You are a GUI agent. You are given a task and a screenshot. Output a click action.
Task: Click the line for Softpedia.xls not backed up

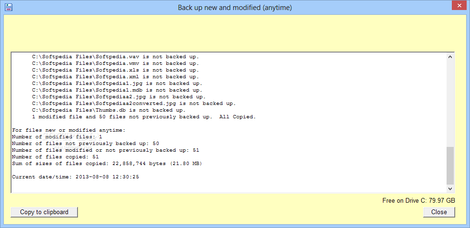(x=115, y=70)
